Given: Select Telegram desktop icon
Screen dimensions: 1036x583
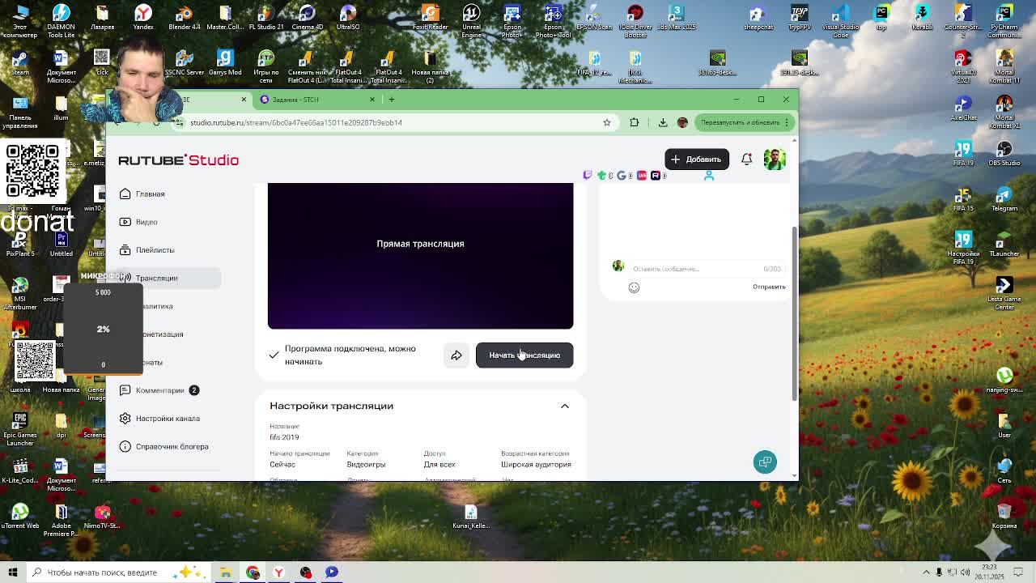Looking at the screenshot, I should (x=1004, y=199).
